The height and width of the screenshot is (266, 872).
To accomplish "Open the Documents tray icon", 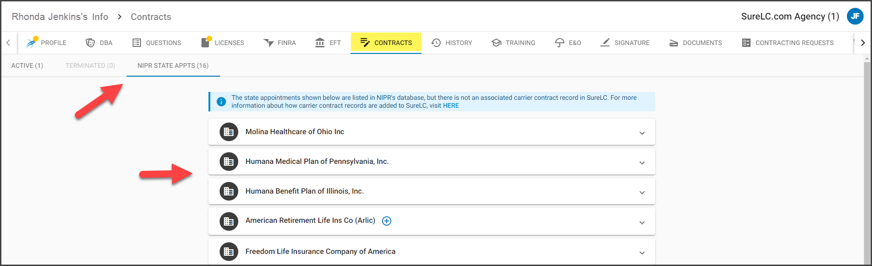I will point(674,43).
